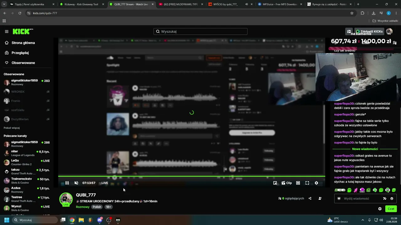Open File Explorer from taskbar
This screenshot has width=401, height=225.
click(x=81, y=220)
